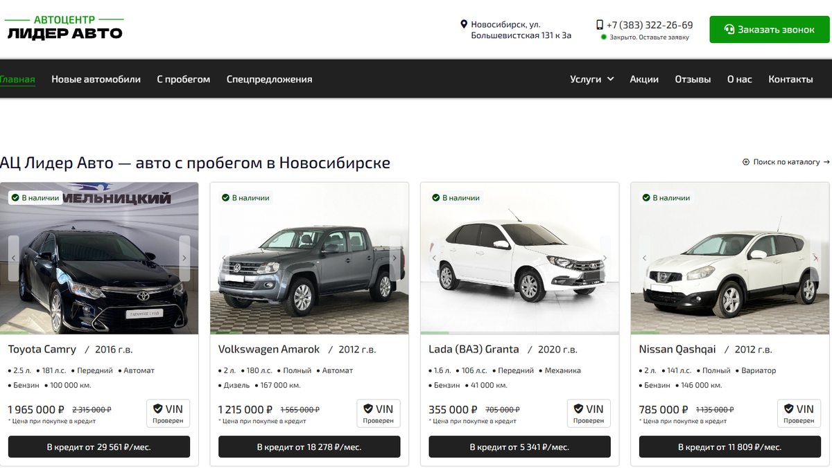
Task: Click the VIN Проверен badge for Lada Granta
Action: tap(589, 413)
